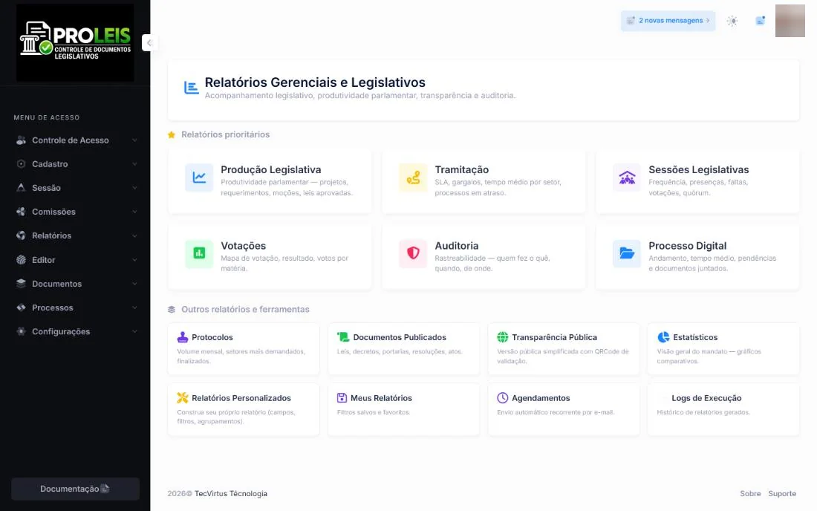Open the user avatar in header
The width and height of the screenshot is (817, 511).
[x=790, y=21]
